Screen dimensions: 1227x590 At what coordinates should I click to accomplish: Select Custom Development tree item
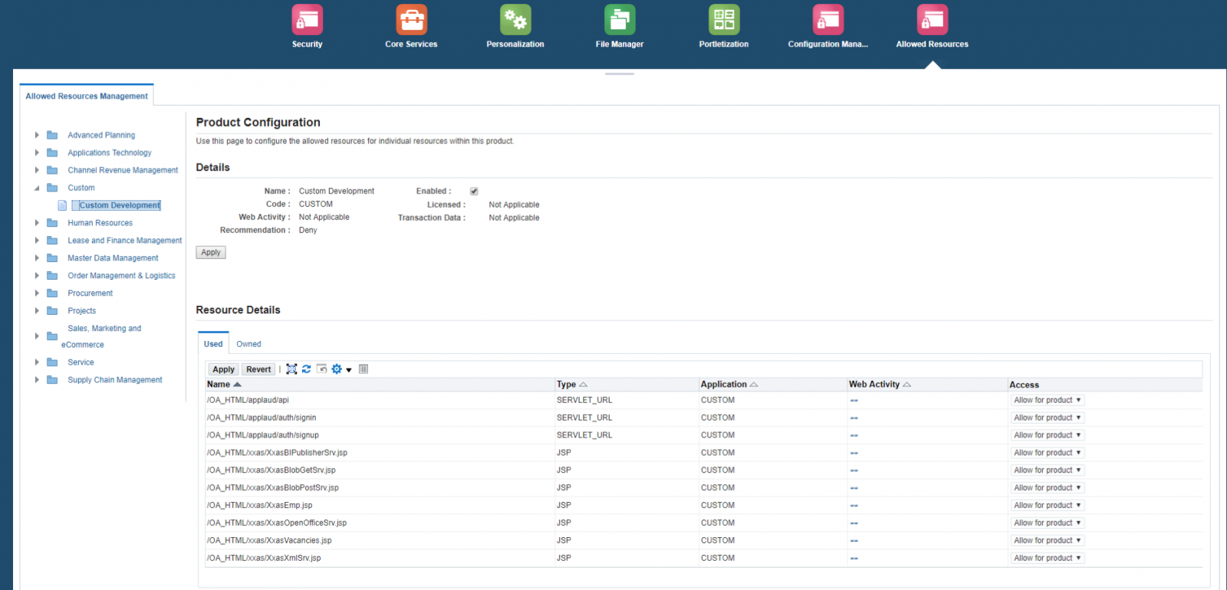coord(120,205)
